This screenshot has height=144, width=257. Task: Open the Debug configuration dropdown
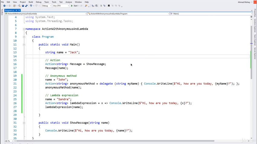pos(47,6)
